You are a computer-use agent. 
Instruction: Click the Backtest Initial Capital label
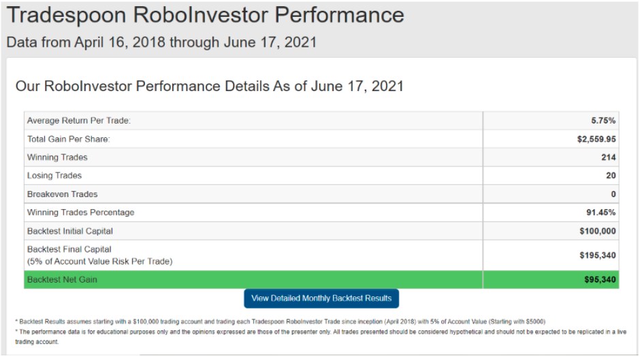(x=70, y=231)
